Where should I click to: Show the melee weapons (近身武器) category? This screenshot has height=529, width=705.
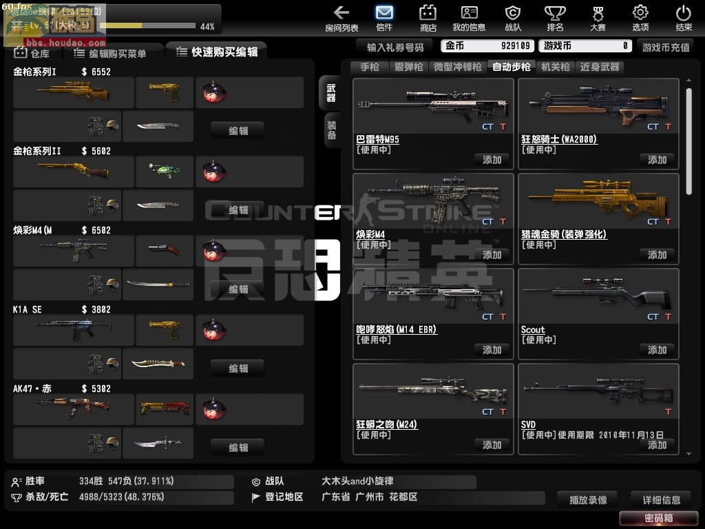[600, 67]
